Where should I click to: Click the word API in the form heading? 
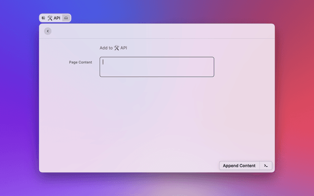pyautogui.click(x=124, y=48)
